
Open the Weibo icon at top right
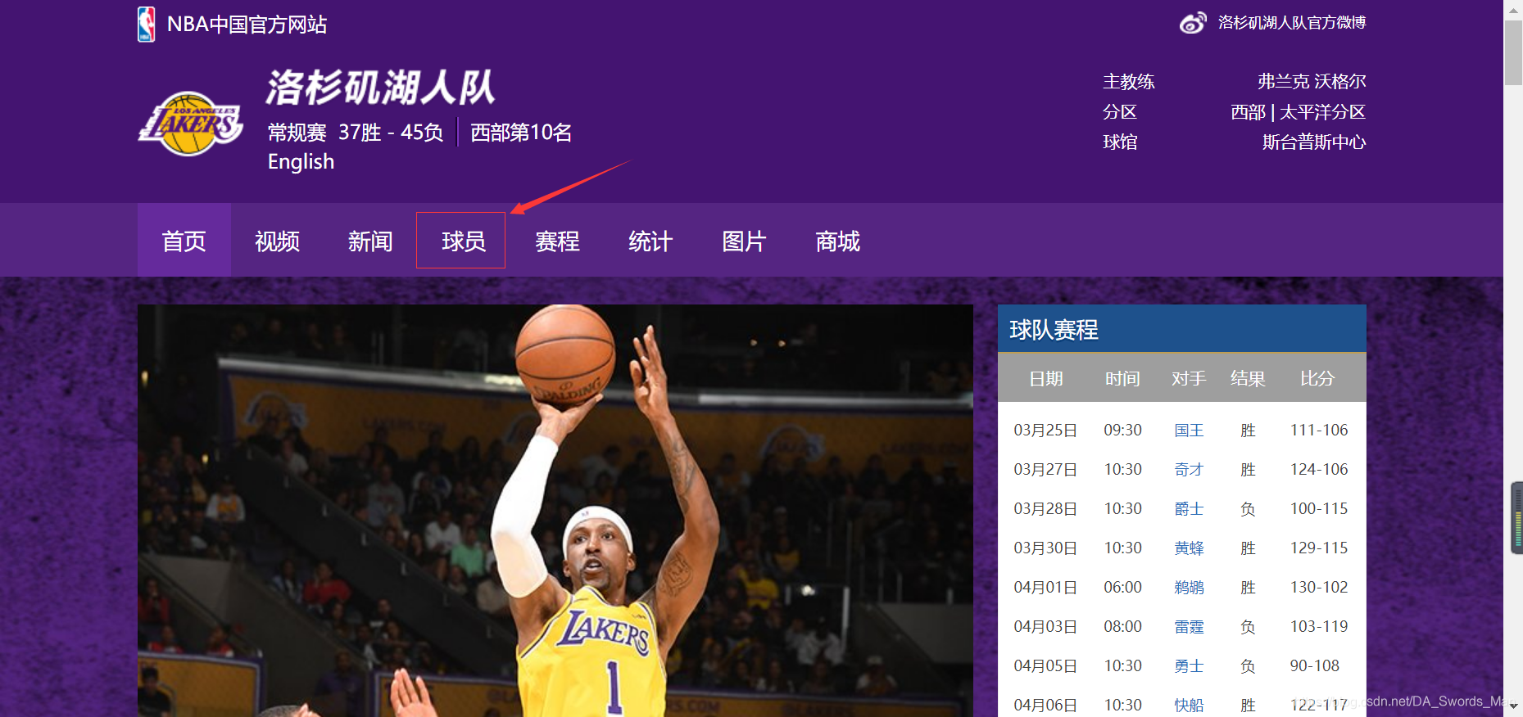pos(1193,23)
